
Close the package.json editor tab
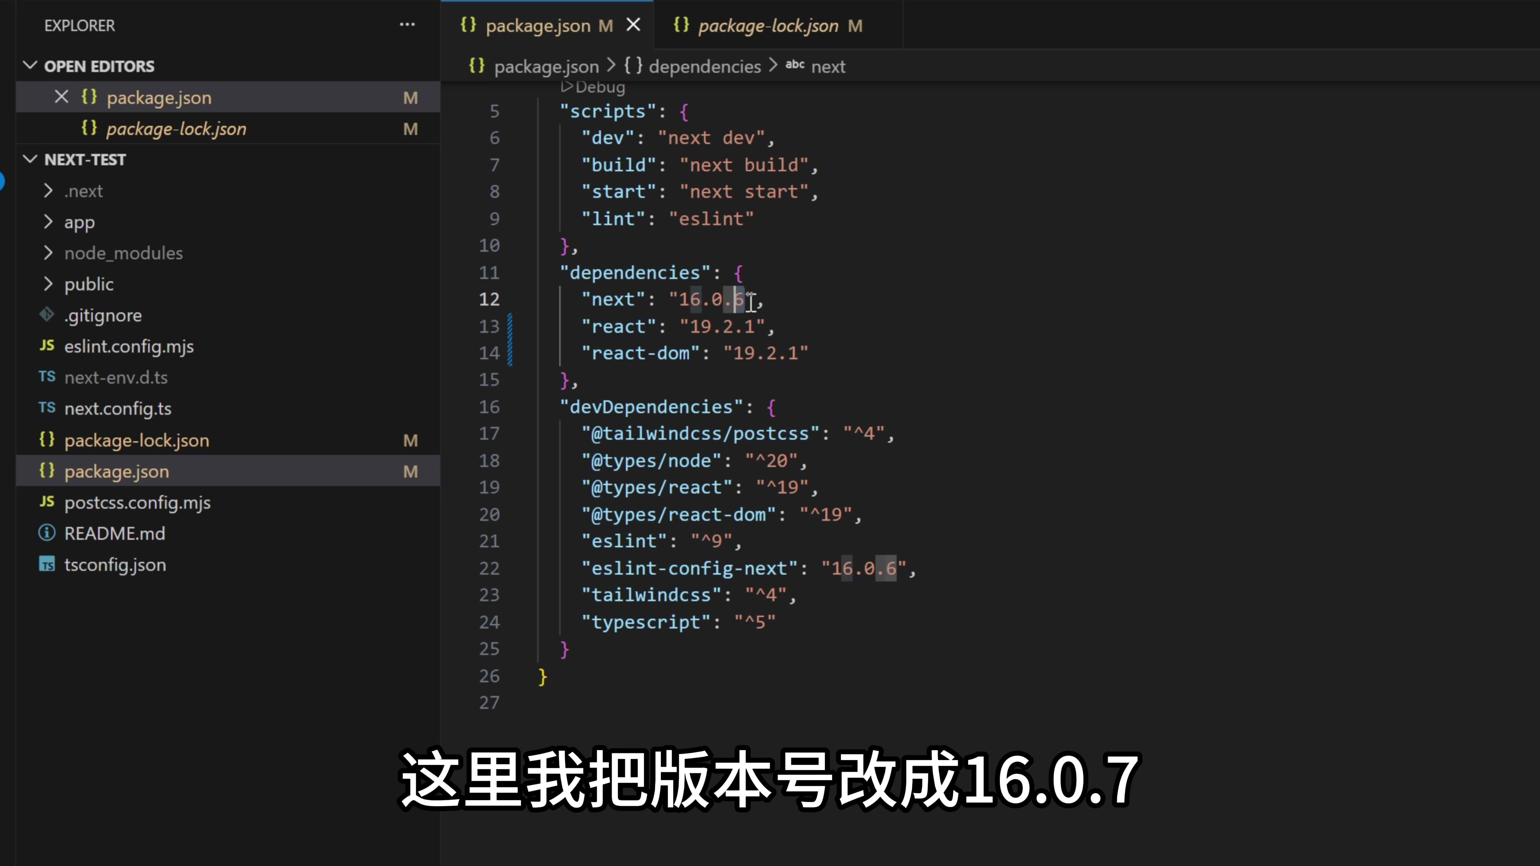(x=633, y=25)
